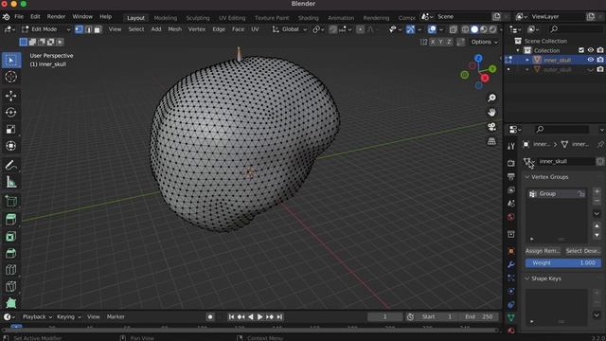Open the Edit Mode dropdown
The image size is (606, 341).
coord(46,29)
